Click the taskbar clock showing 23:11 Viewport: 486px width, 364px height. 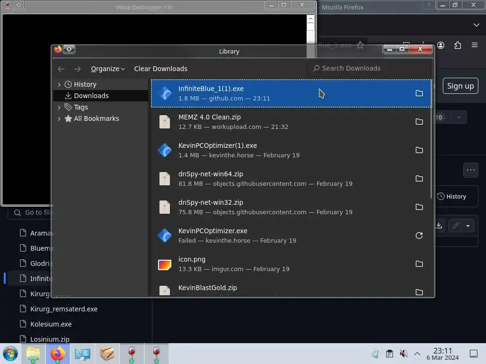click(442, 354)
